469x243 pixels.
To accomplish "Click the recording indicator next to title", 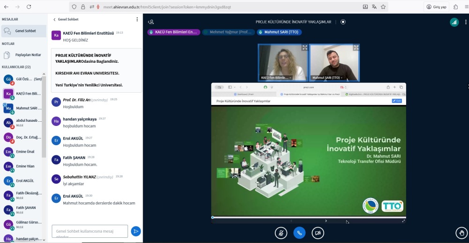I will (343, 22).
